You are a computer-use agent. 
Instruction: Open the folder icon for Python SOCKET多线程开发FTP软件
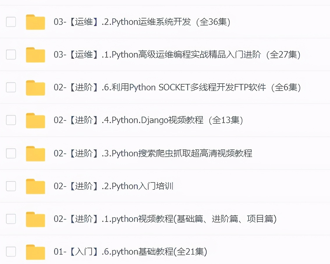pos(35,87)
